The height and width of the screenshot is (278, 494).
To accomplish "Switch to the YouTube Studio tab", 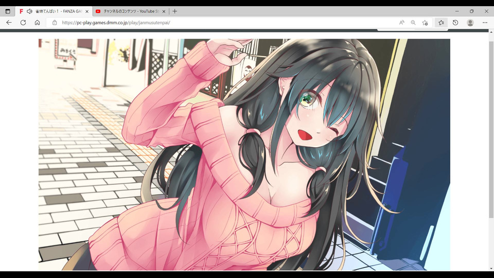I will point(131,11).
